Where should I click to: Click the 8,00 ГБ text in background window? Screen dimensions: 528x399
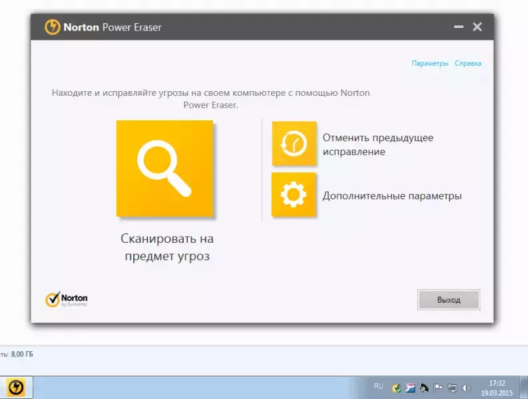click(x=22, y=354)
